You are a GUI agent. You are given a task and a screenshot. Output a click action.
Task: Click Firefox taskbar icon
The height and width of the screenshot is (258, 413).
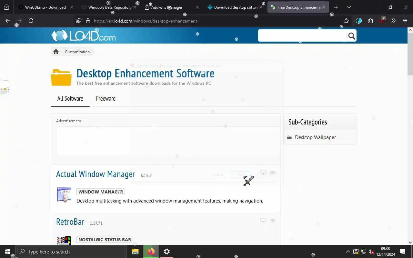[151, 252]
